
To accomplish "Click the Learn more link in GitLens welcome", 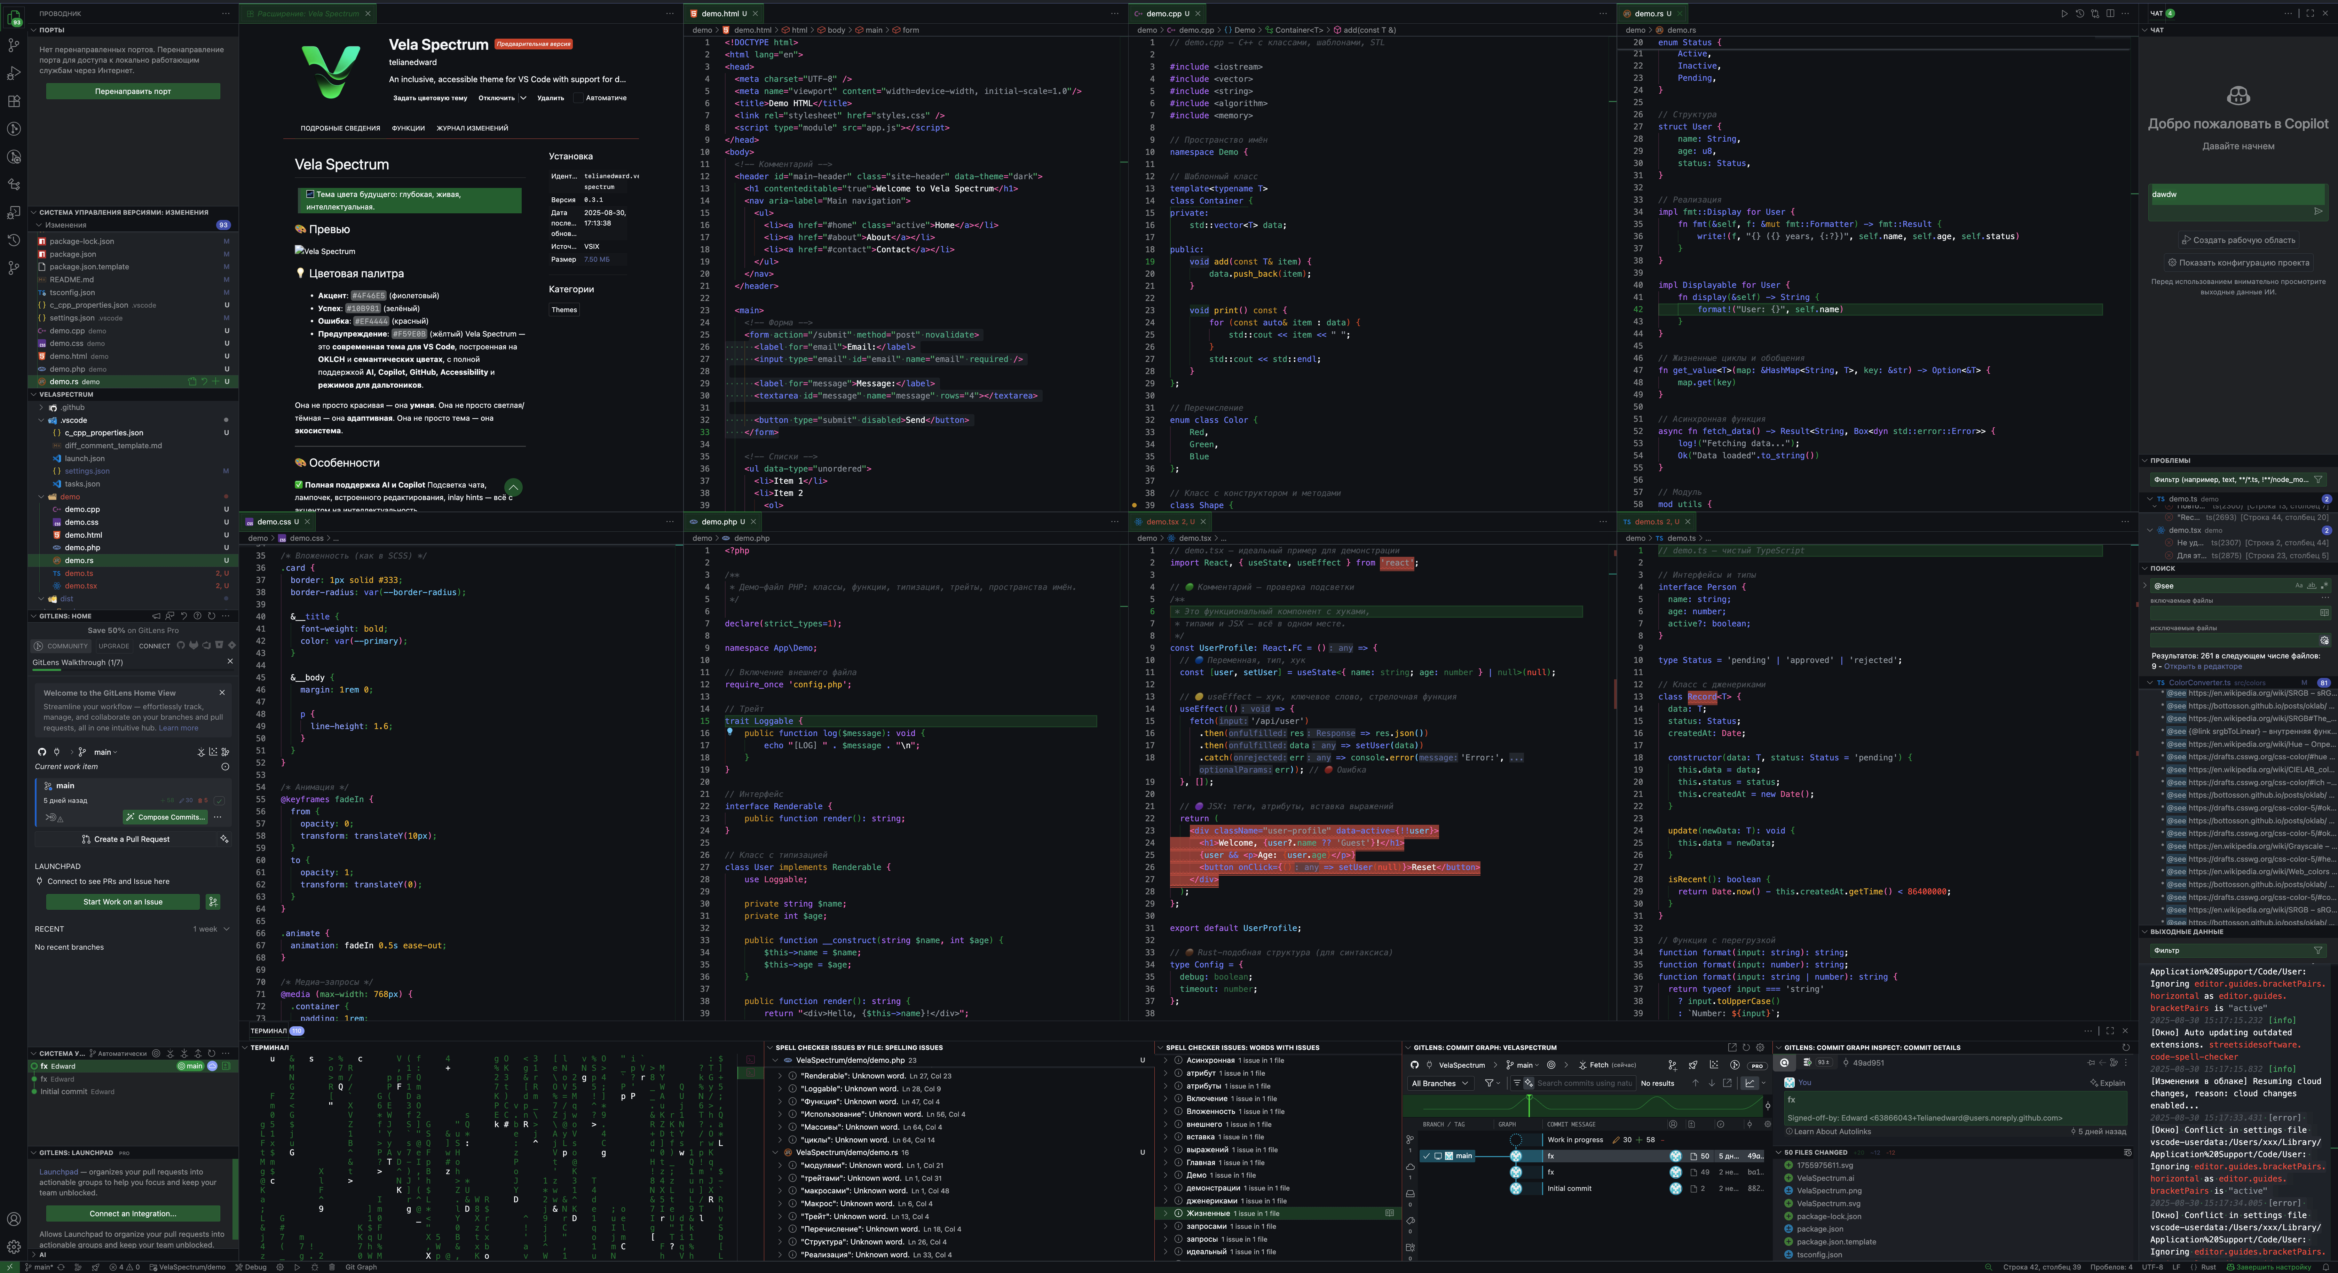I will 179,728.
